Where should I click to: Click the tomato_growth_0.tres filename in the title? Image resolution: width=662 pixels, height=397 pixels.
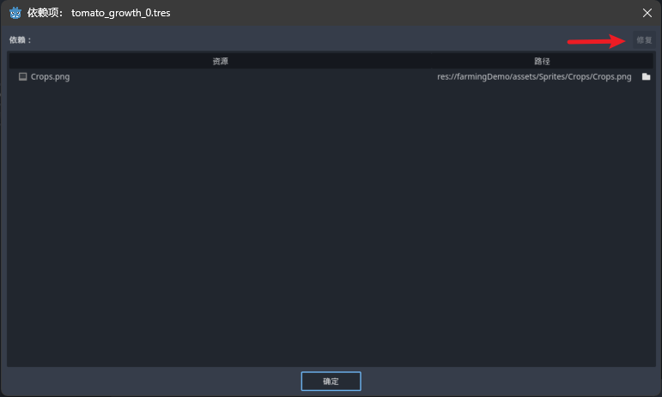click(x=120, y=13)
